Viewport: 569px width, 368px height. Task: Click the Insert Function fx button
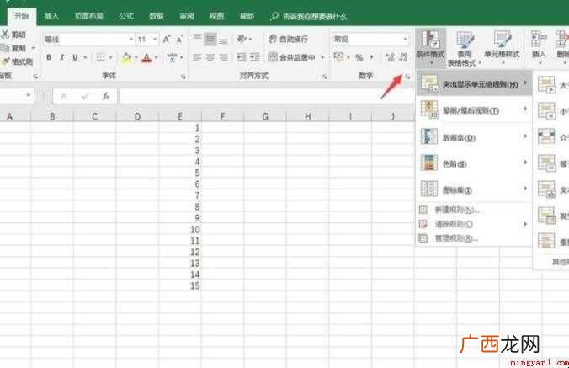click(x=105, y=96)
